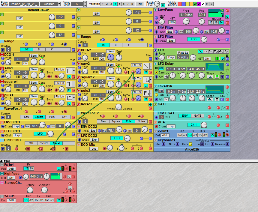Screen dimensions: 258x212
Task: Select Square in WaveFor..1 selector
Action: click(x=39, y=117)
